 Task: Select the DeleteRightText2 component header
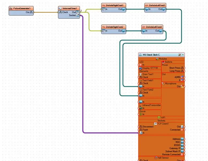[x=114, y=27]
